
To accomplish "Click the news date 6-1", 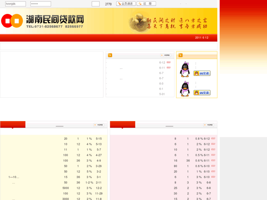I will click(161, 89).
